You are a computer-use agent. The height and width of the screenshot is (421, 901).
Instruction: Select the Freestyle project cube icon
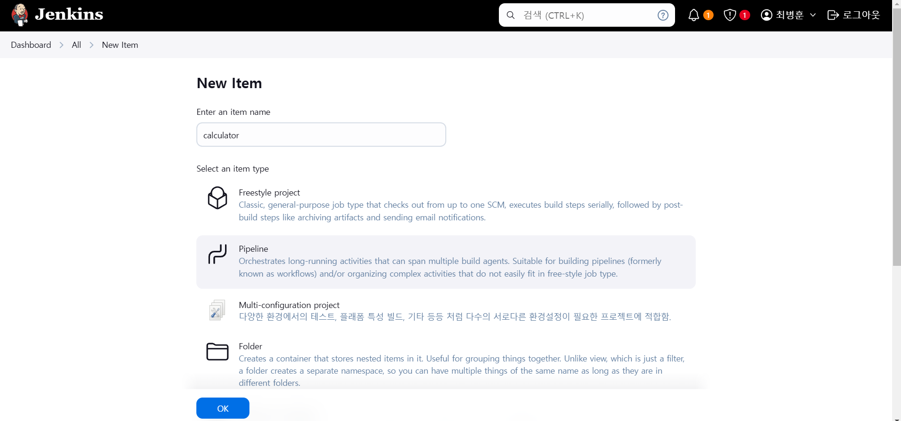pyautogui.click(x=217, y=198)
